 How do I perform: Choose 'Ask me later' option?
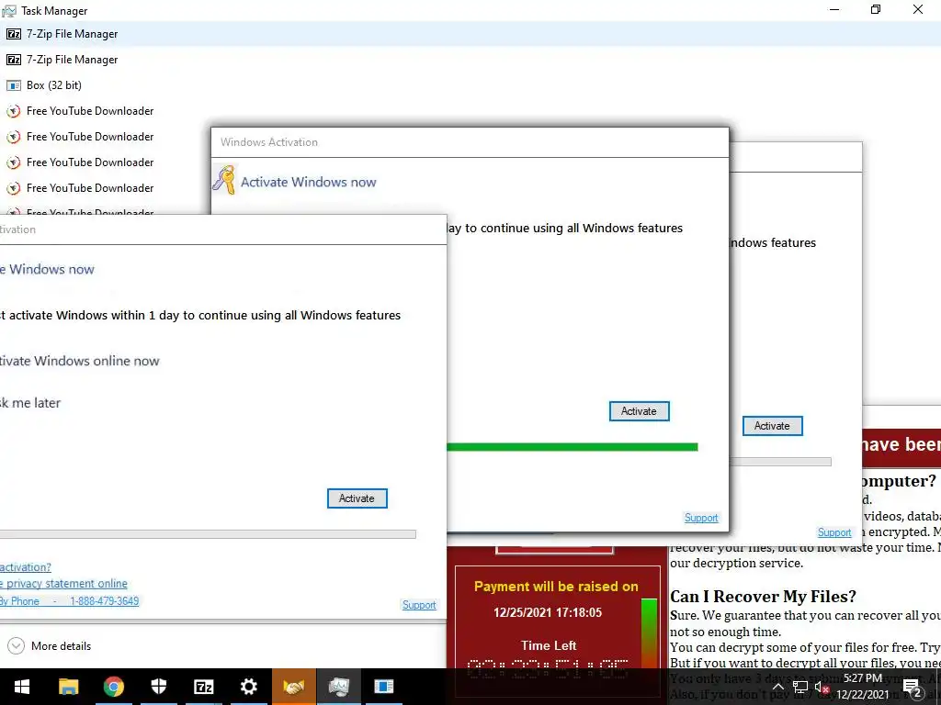coord(30,403)
